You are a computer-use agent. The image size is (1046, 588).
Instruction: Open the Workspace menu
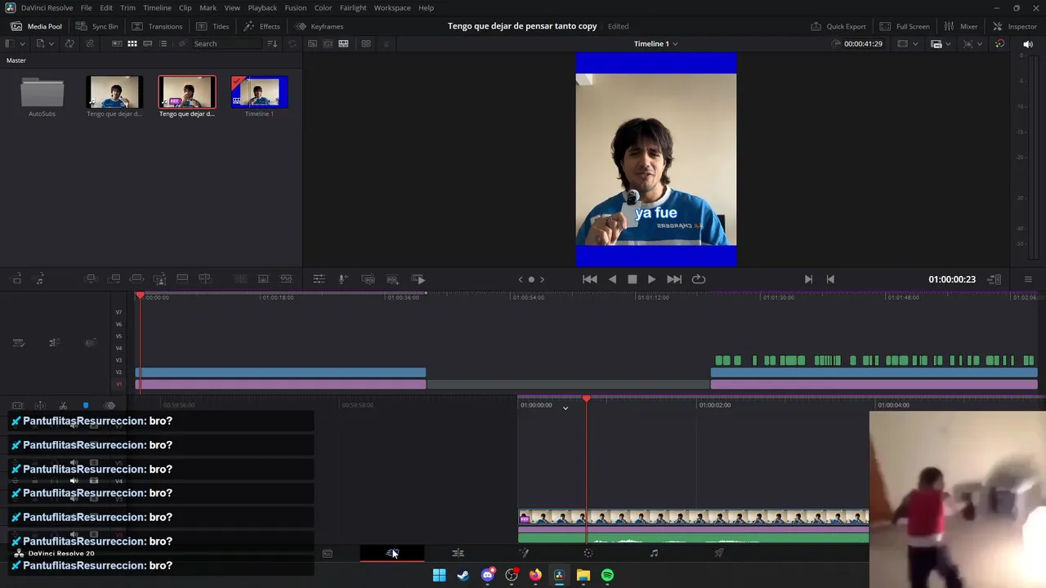click(392, 7)
